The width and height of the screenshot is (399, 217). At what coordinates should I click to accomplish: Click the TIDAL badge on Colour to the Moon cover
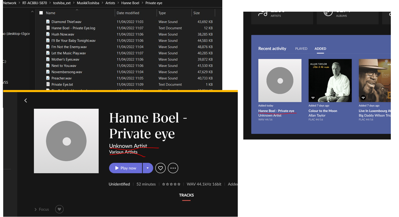[313, 98]
